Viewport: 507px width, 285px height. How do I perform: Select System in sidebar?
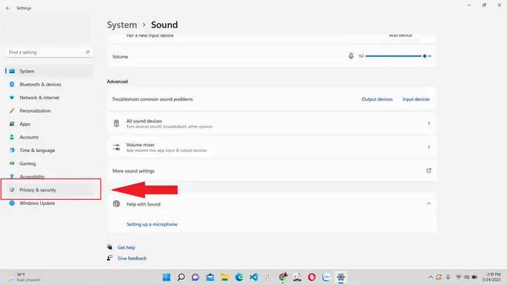[49, 71]
